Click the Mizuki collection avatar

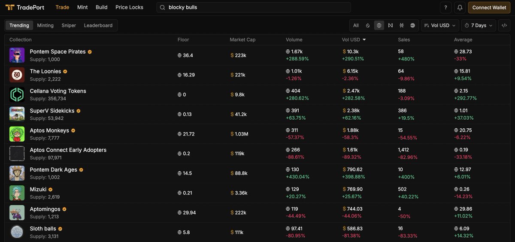pyautogui.click(x=17, y=193)
